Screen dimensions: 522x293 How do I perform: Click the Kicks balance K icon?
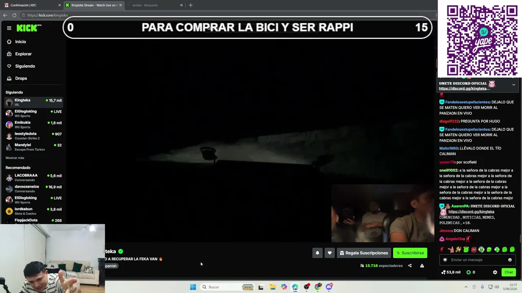click(x=469, y=272)
